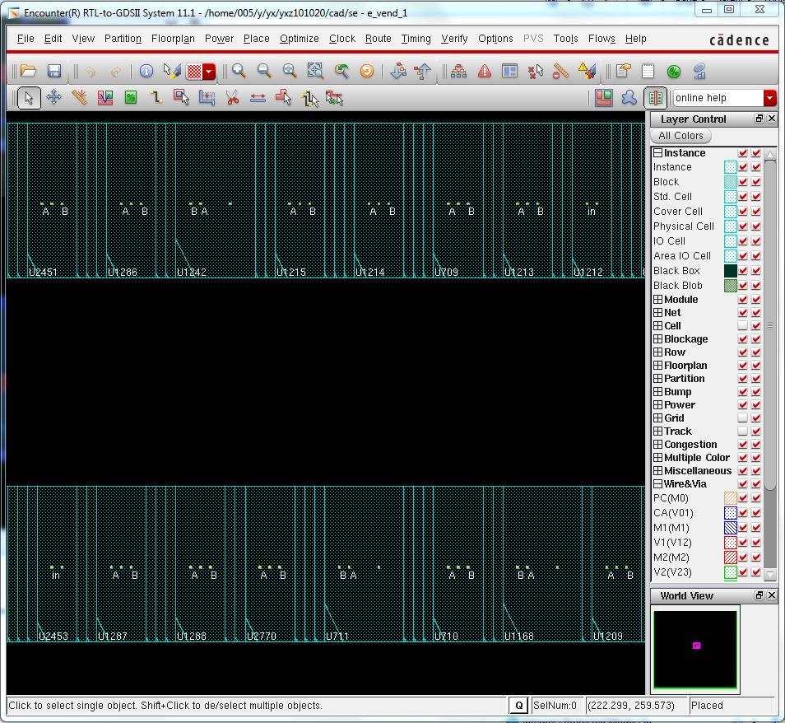
Task: Expand the Module layer group
Action: (x=657, y=300)
